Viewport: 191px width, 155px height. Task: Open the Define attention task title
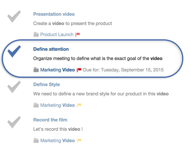coord(51,49)
